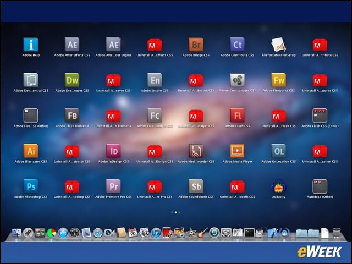Launch Adobe Flash Builder 4
This screenshot has height=264, width=352.
72,116
